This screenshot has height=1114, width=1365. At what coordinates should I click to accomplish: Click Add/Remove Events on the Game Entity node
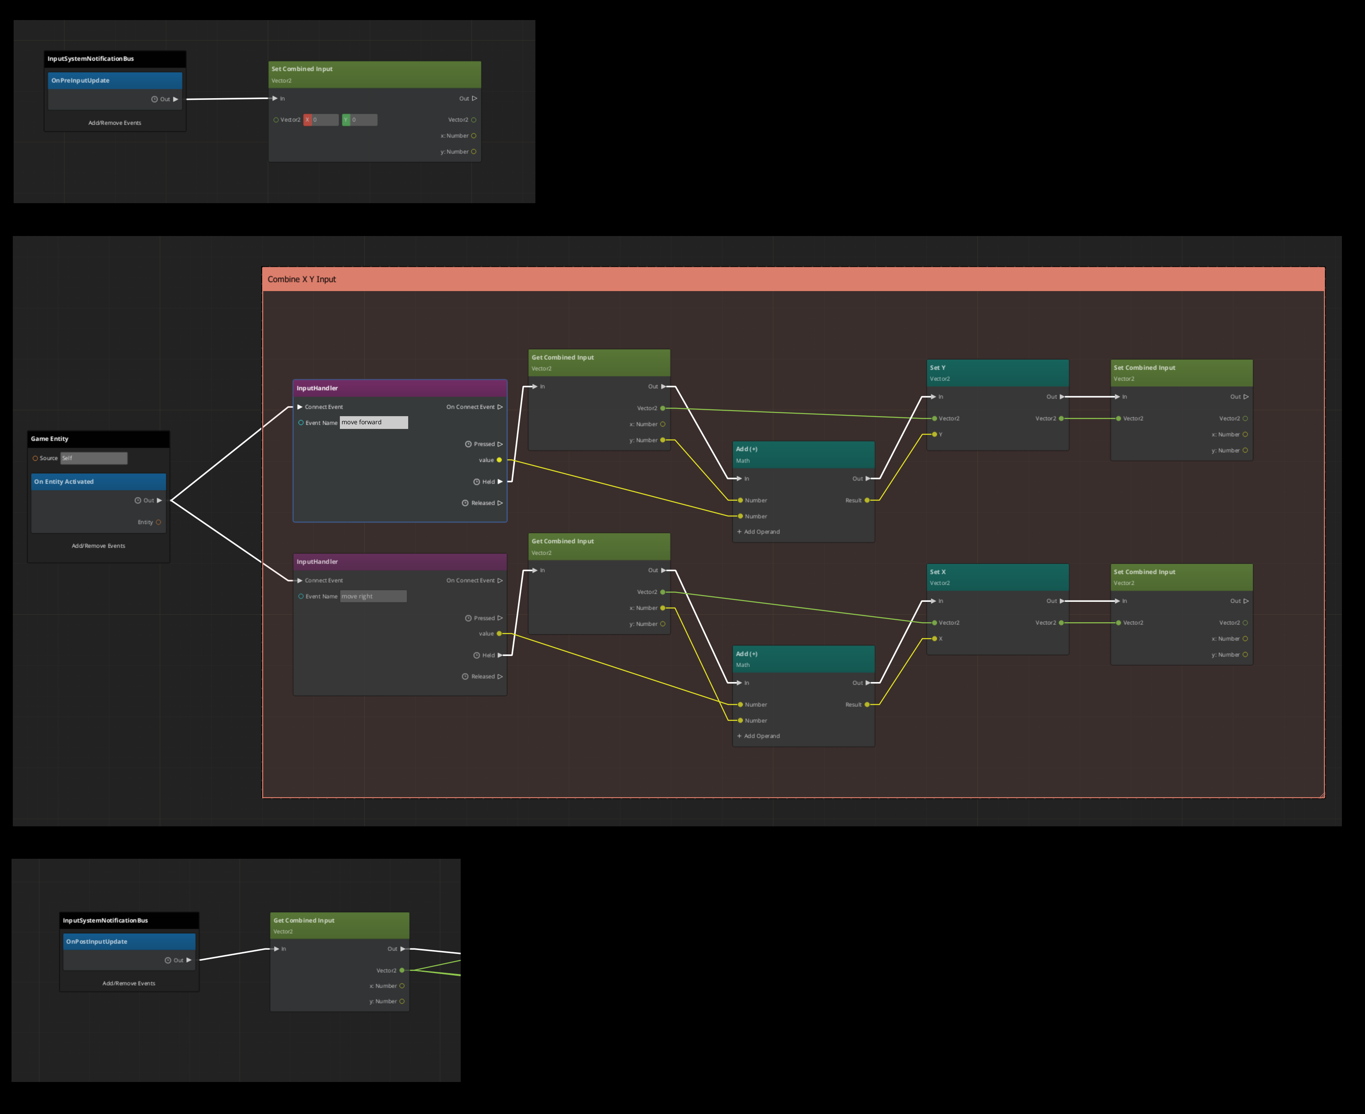click(x=98, y=545)
